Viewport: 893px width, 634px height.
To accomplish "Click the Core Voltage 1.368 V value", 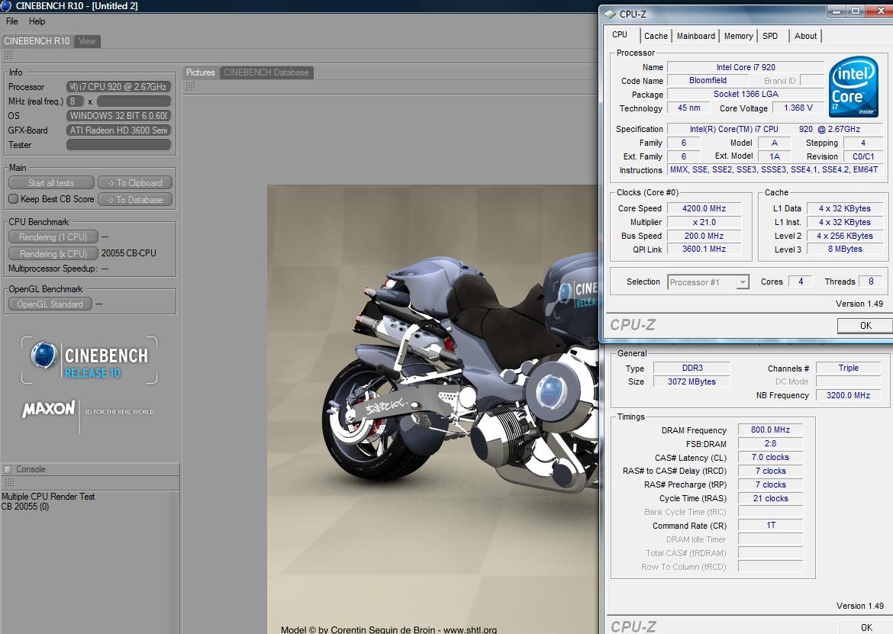I will tap(798, 108).
